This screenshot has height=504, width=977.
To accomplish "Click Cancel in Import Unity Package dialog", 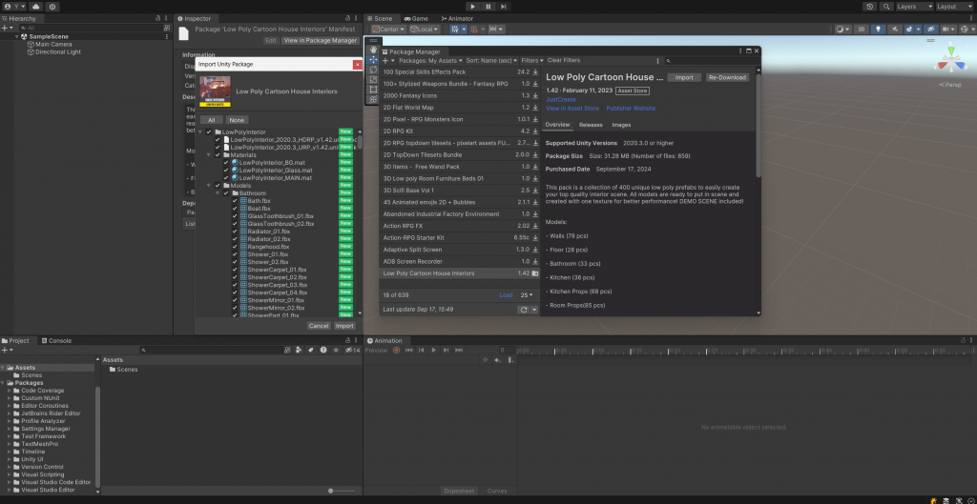I will (x=319, y=326).
